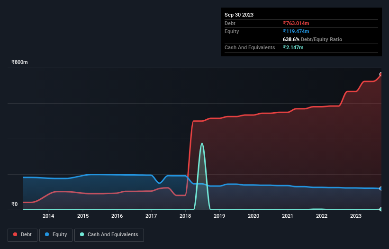Click the 2023 x-axis label
Viewport: 389px width, 249px height.
[356, 216]
